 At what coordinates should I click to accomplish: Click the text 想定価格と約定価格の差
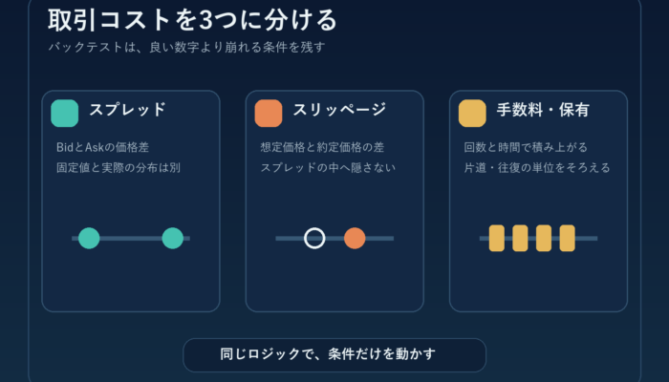(323, 147)
